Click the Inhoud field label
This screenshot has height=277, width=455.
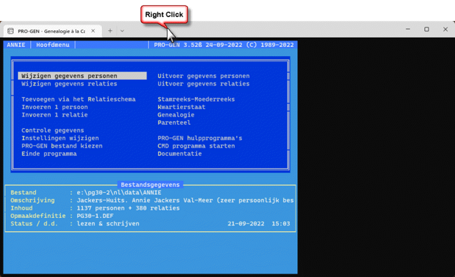pyautogui.click(x=22, y=208)
